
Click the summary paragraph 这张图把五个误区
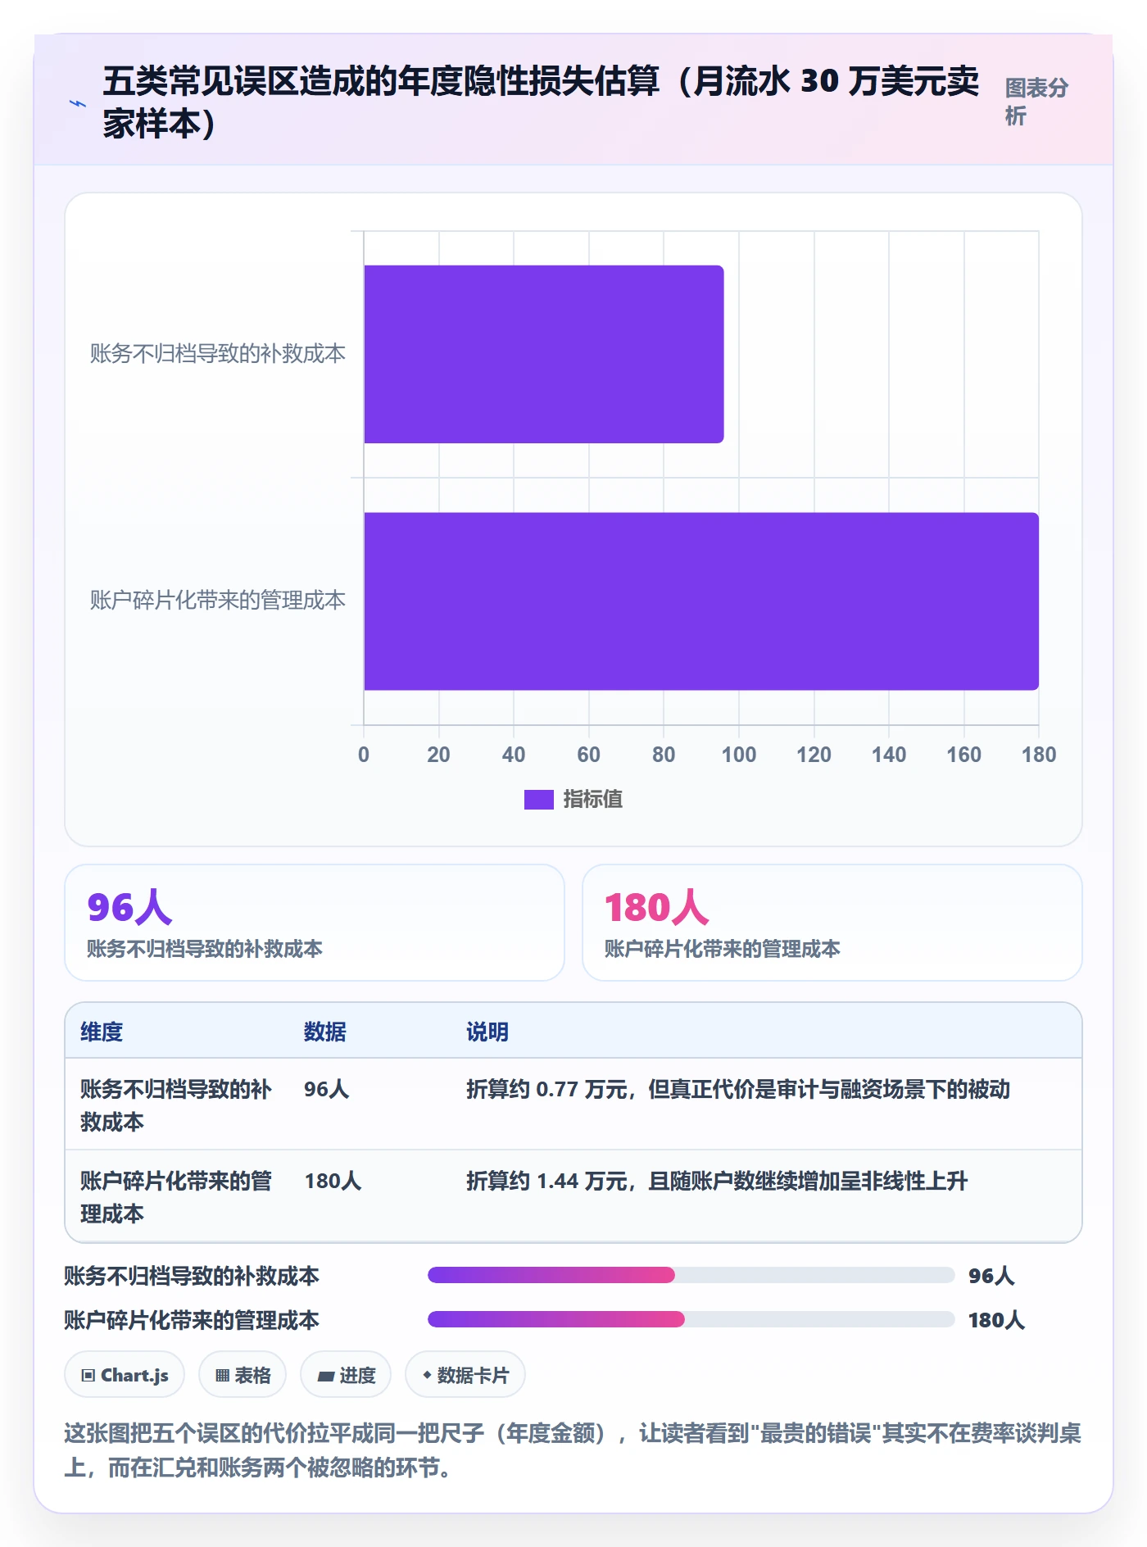(573, 1449)
